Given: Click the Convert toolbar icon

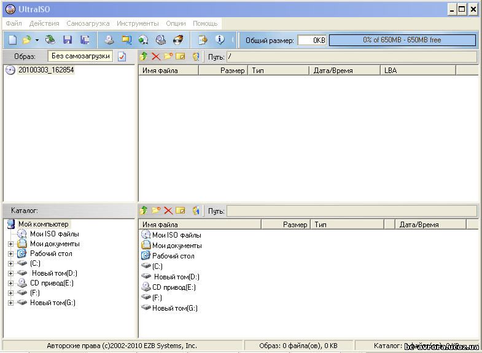Looking at the screenshot, I should coord(143,40).
